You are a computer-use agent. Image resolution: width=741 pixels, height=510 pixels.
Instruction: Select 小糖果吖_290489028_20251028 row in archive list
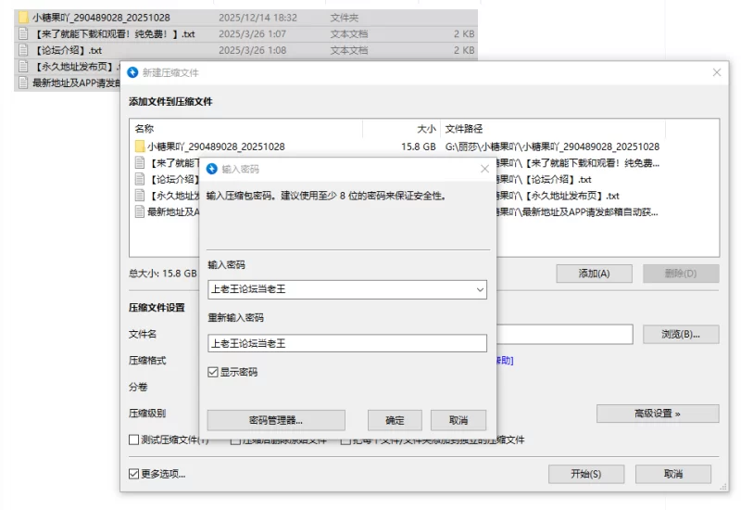coord(216,147)
